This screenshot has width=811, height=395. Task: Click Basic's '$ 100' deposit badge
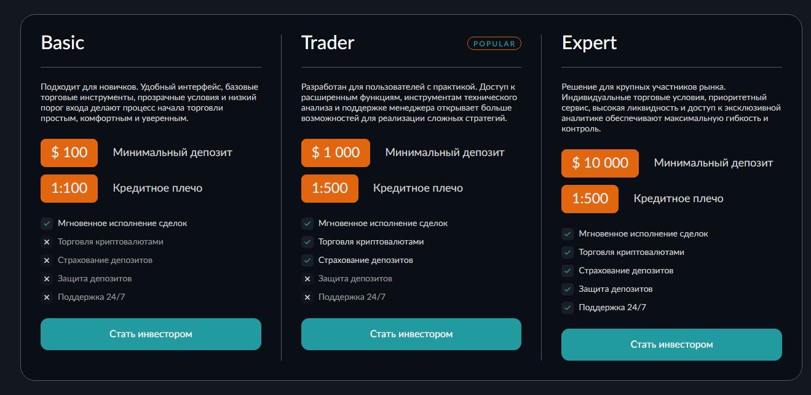click(x=69, y=152)
